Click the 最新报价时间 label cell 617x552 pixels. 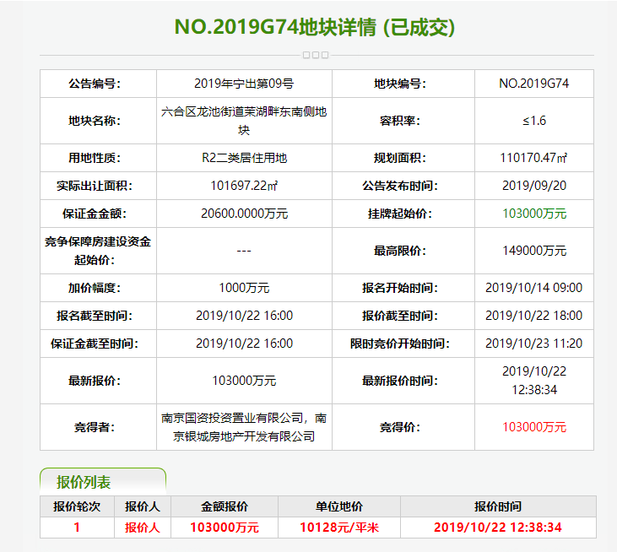[x=403, y=381]
